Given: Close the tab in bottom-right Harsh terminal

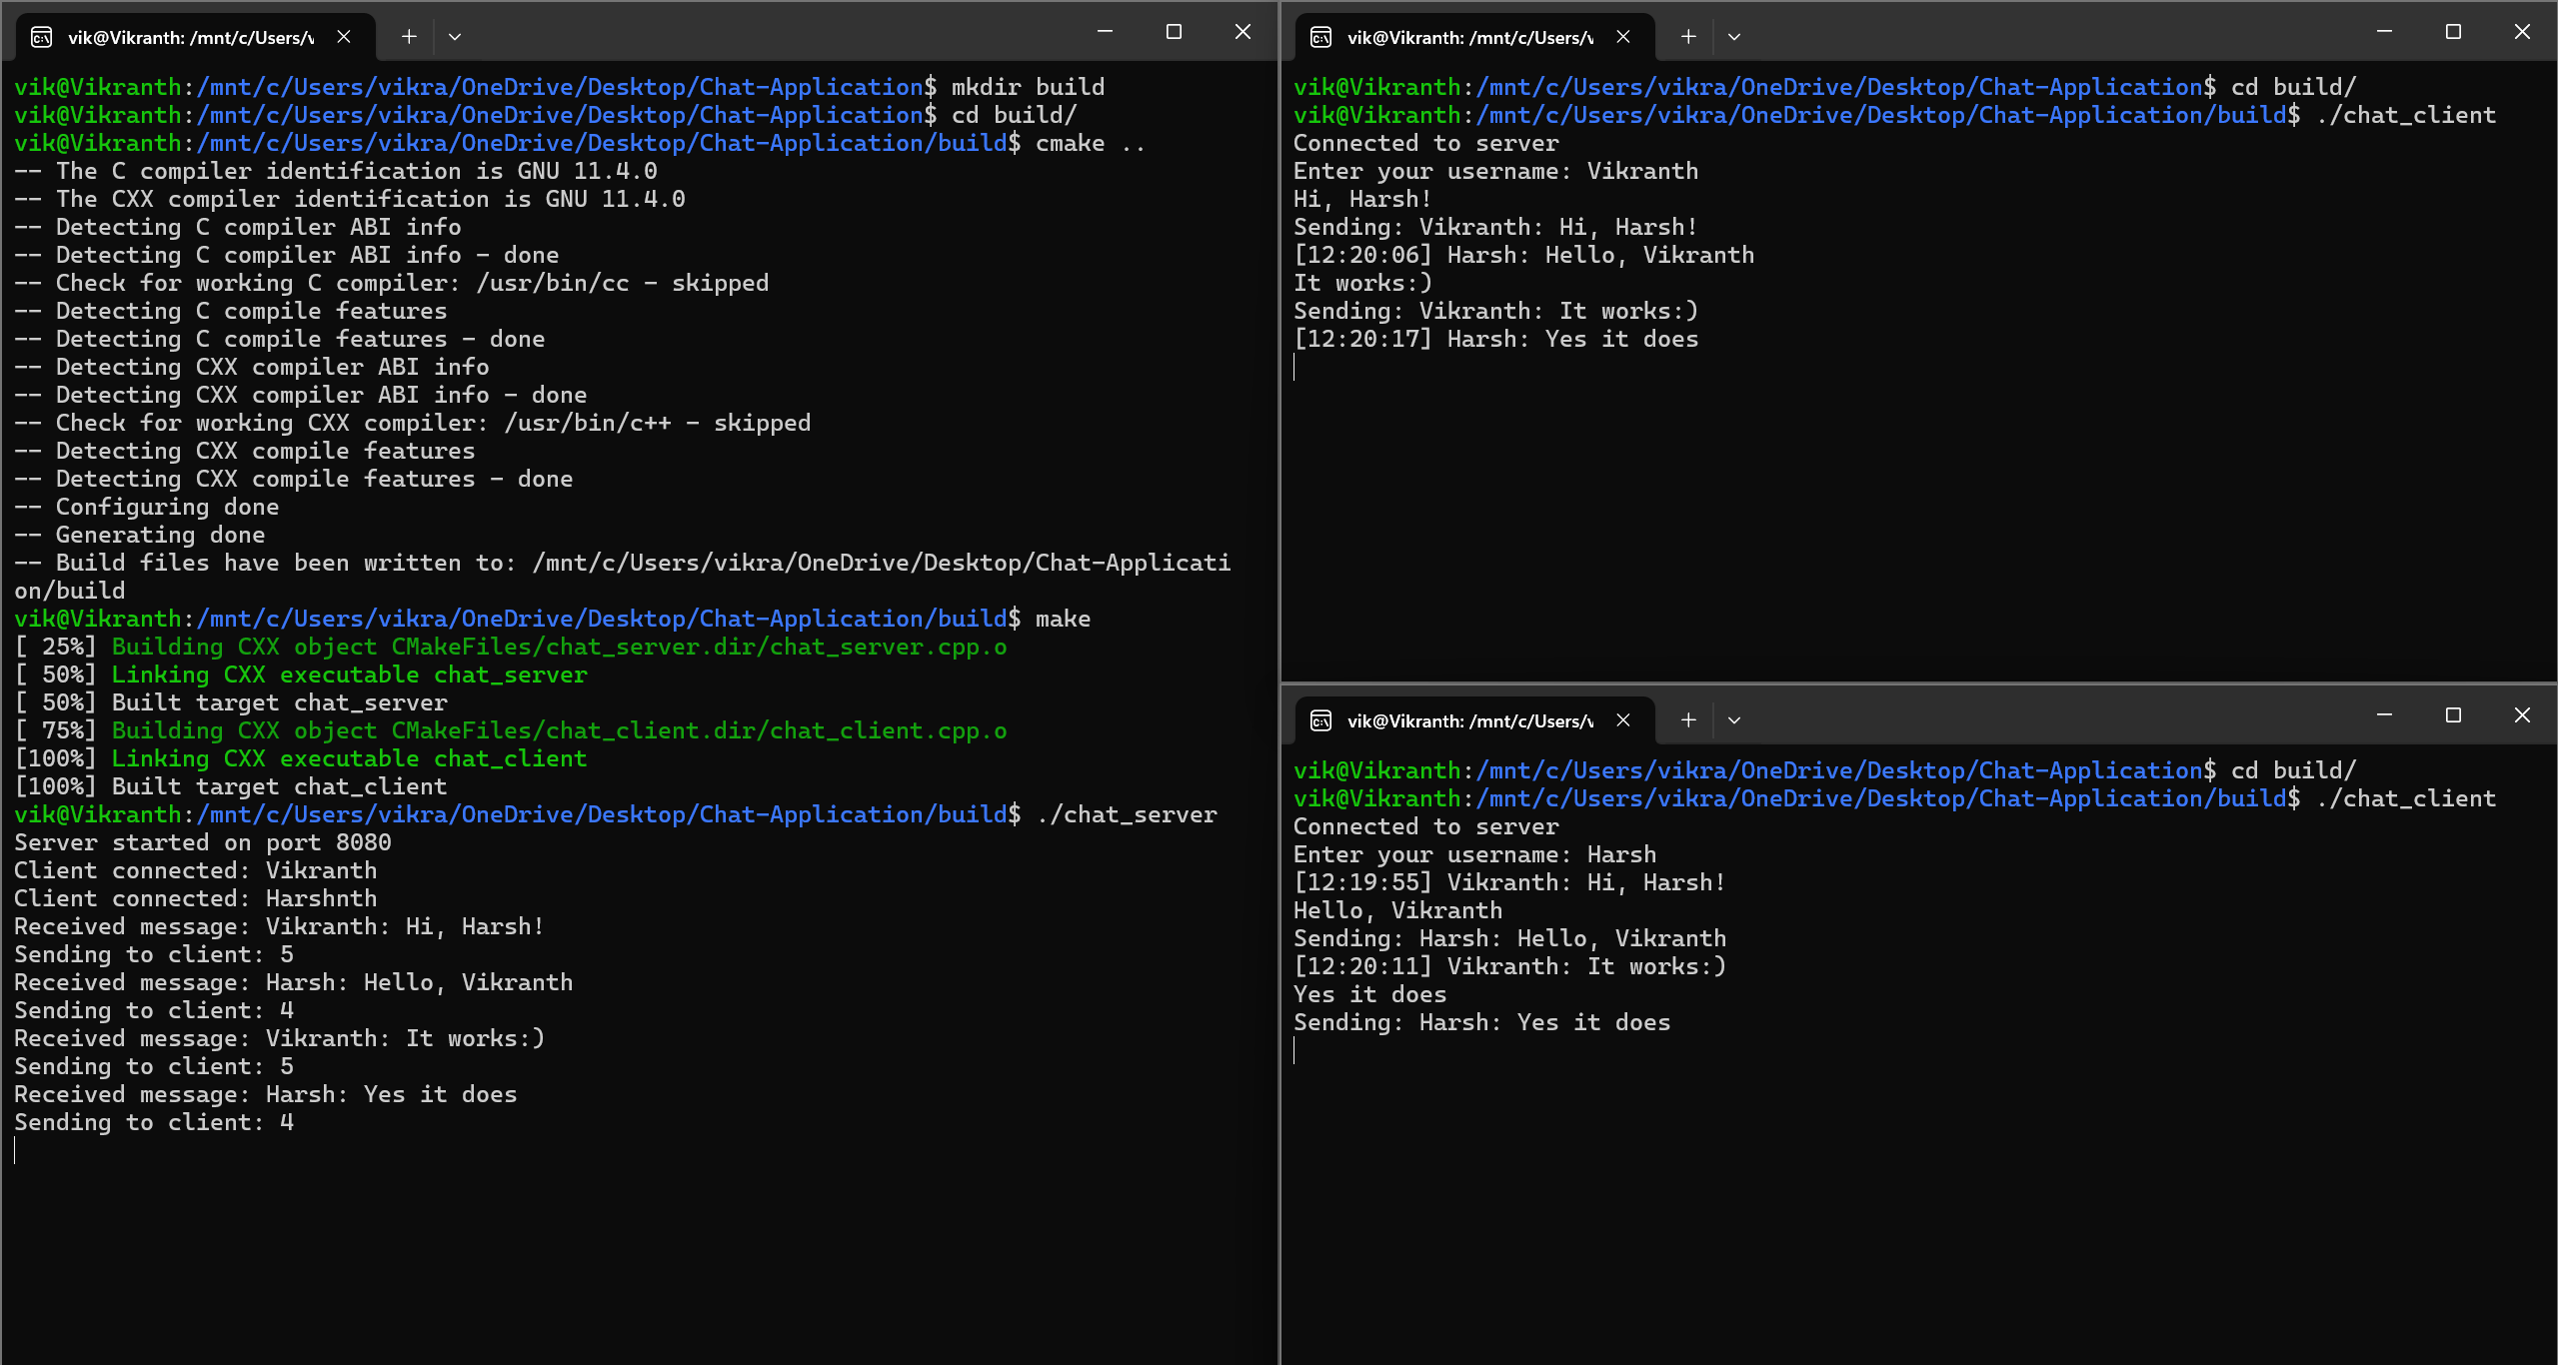Looking at the screenshot, I should tap(1623, 720).
